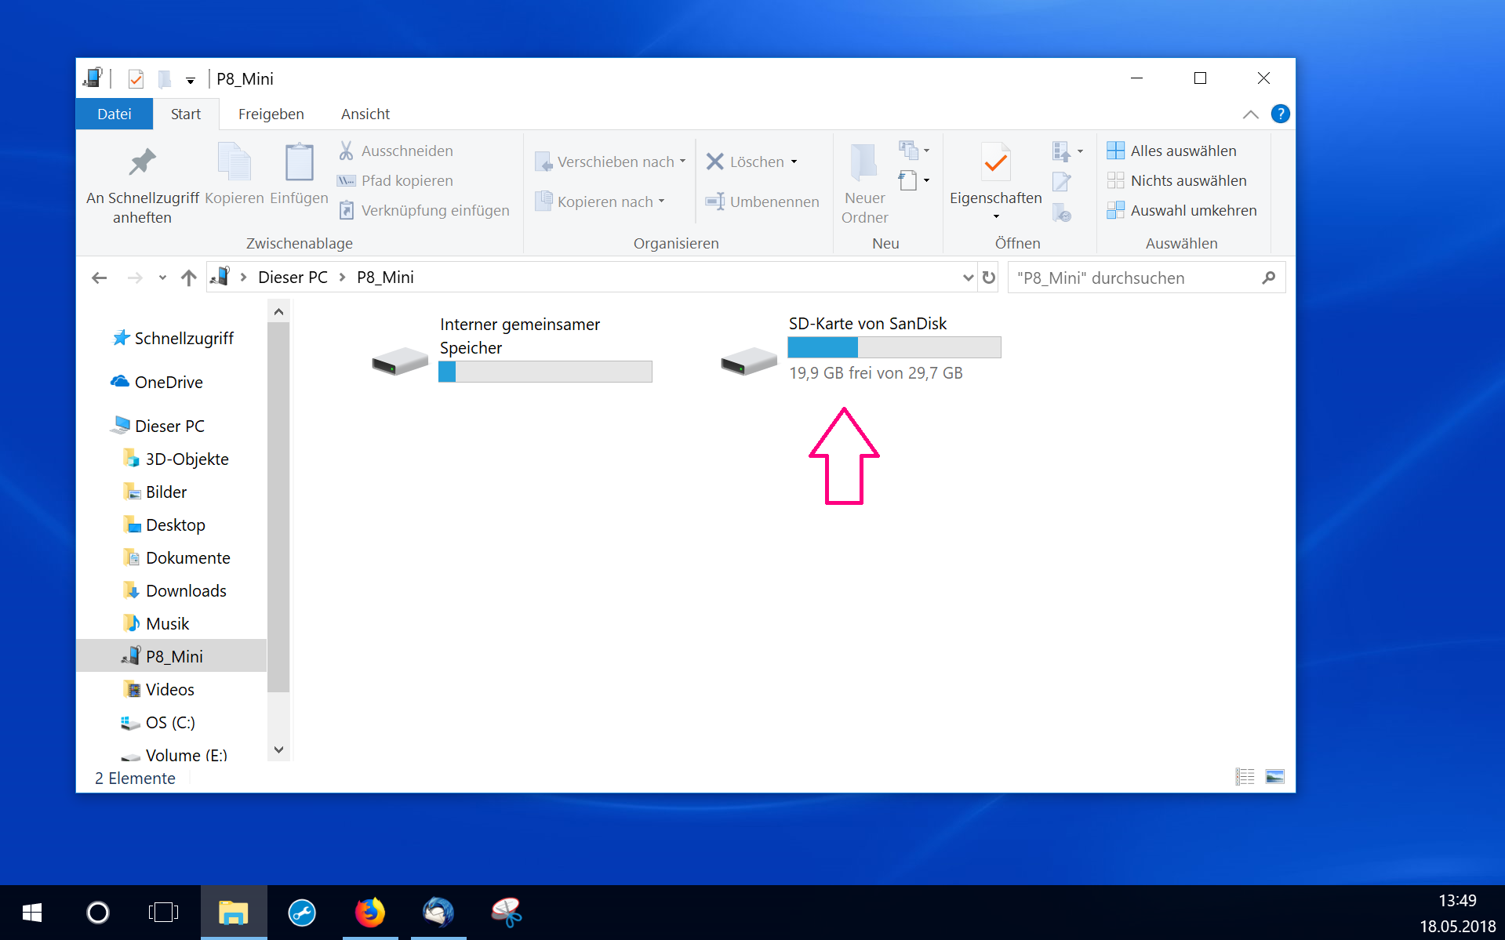
Task: Refresh the folder view
Action: point(989,278)
